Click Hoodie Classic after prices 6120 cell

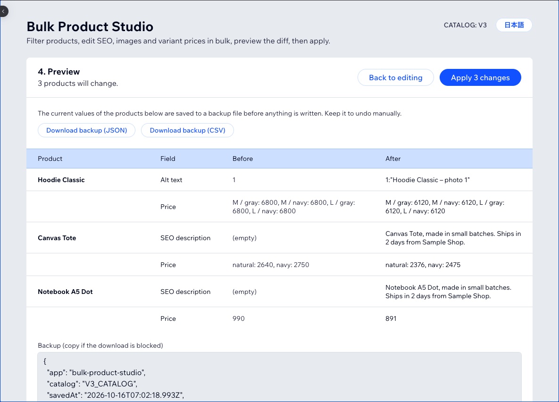click(x=445, y=207)
